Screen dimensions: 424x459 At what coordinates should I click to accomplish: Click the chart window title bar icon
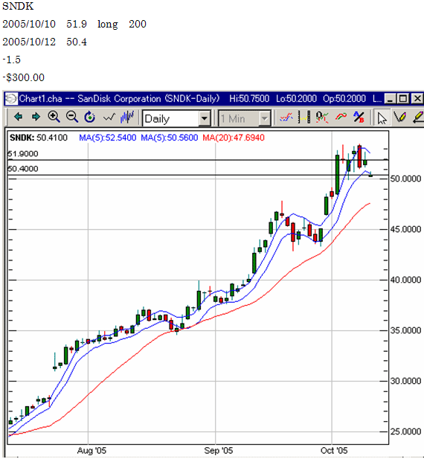point(11,98)
